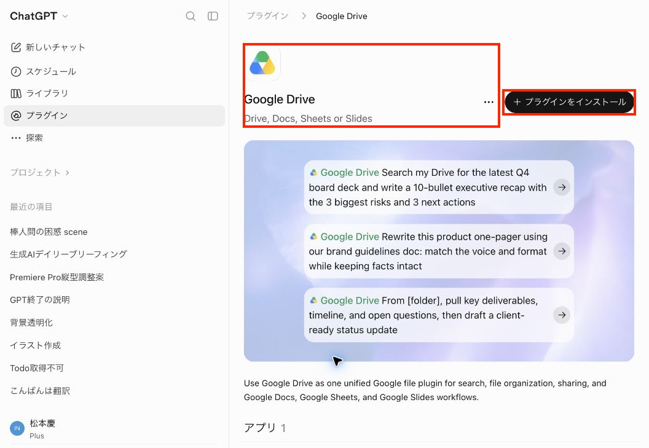Click the search magnifier icon in sidebar
The image size is (649, 448).
click(191, 16)
